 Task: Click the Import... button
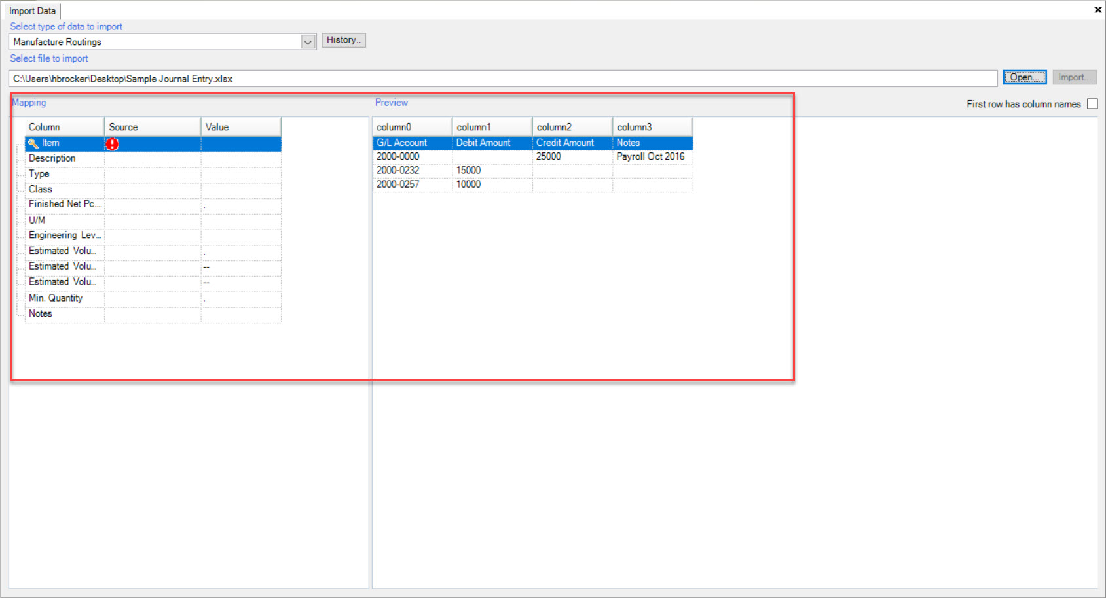pyautogui.click(x=1075, y=77)
